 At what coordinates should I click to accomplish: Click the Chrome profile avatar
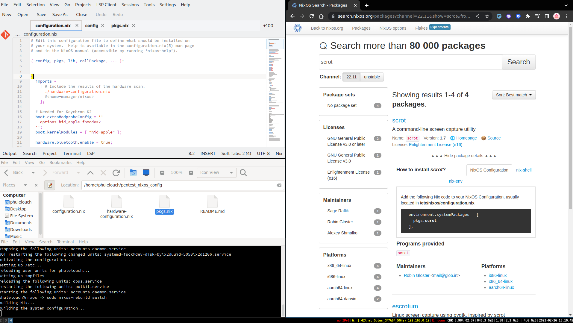[x=557, y=16]
